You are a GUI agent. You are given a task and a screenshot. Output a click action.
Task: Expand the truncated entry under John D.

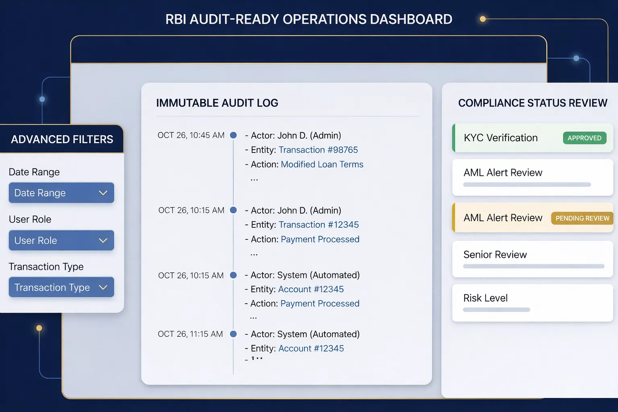pyautogui.click(x=254, y=178)
